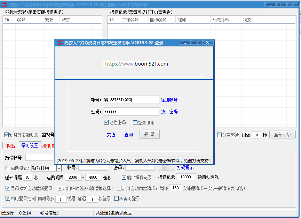This screenshot has height=218, width=301.
Task: Click the 打码 密码 input field in settings
Action: pyautogui.click(x=140, y=167)
